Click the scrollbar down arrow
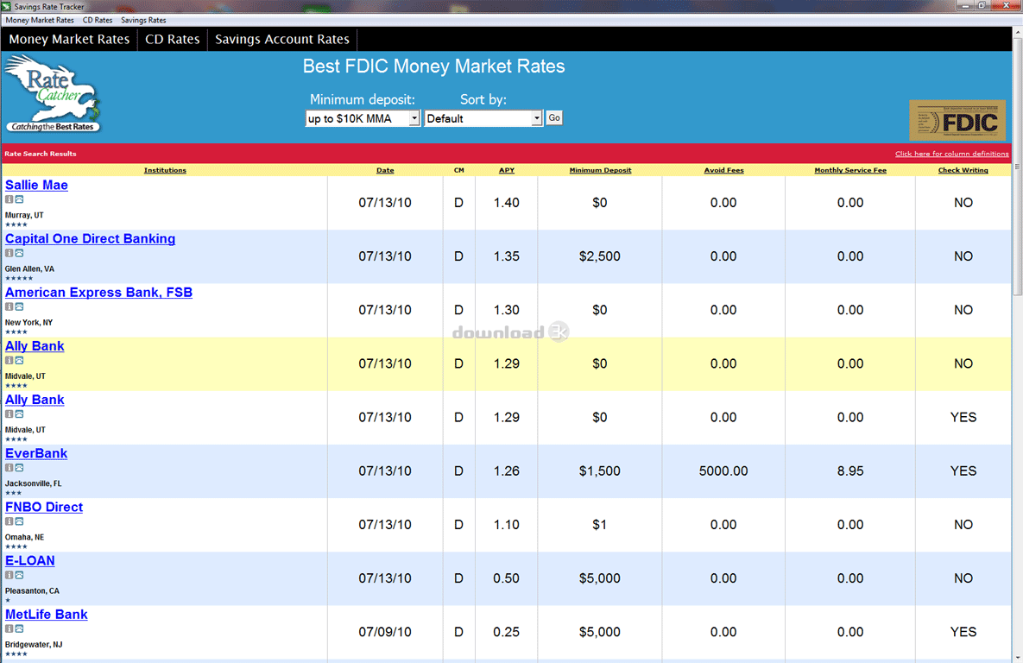 click(1017, 656)
